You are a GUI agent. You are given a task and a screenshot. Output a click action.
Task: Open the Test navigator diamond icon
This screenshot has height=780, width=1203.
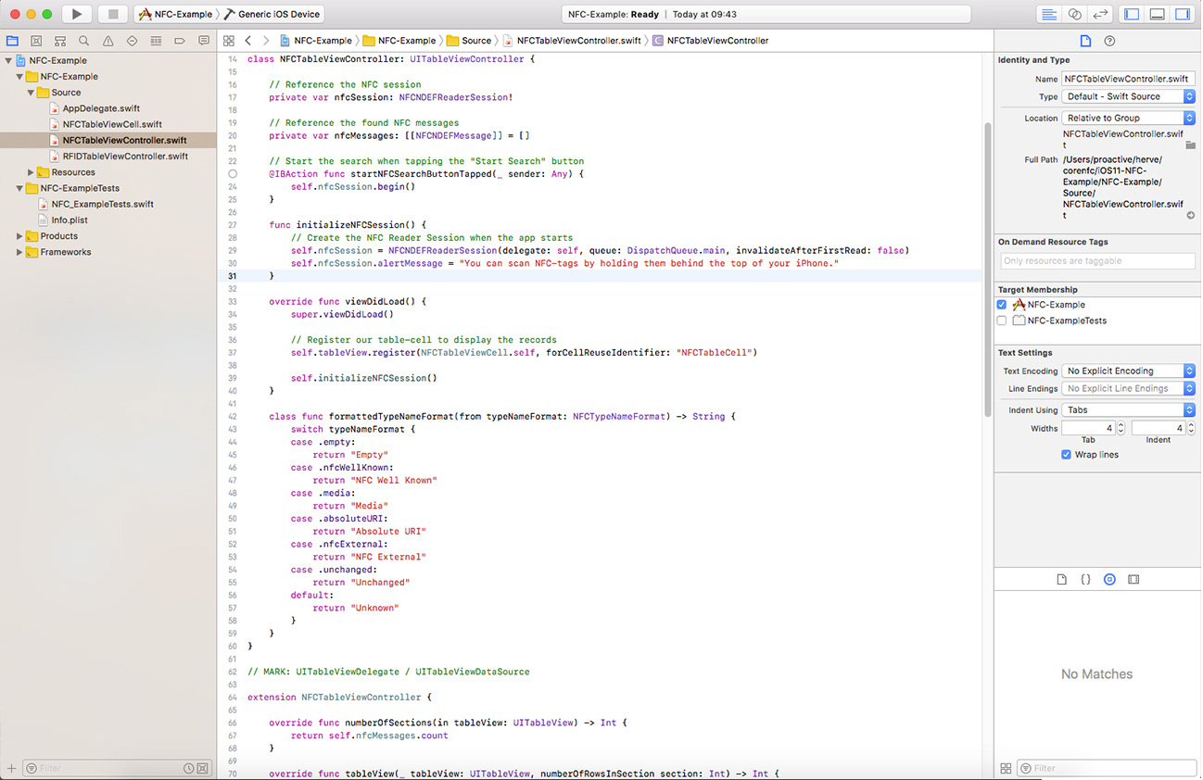click(x=133, y=41)
